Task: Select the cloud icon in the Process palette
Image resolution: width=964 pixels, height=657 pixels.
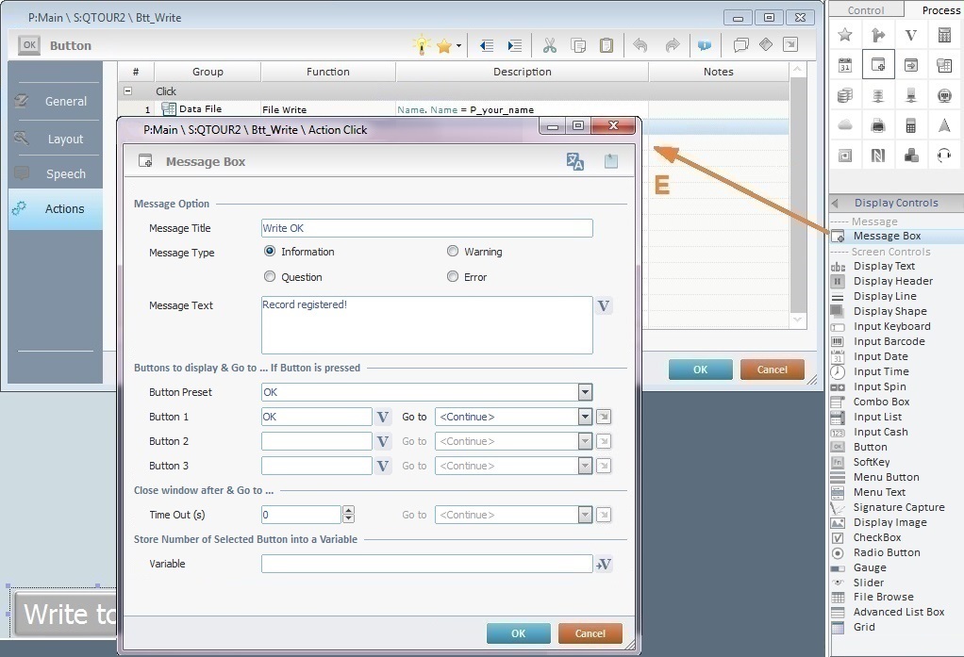Action: click(x=845, y=125)
